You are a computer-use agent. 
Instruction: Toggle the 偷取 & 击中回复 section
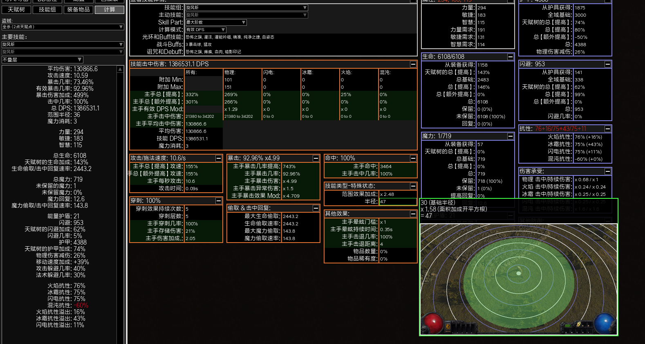click(316, 208)
